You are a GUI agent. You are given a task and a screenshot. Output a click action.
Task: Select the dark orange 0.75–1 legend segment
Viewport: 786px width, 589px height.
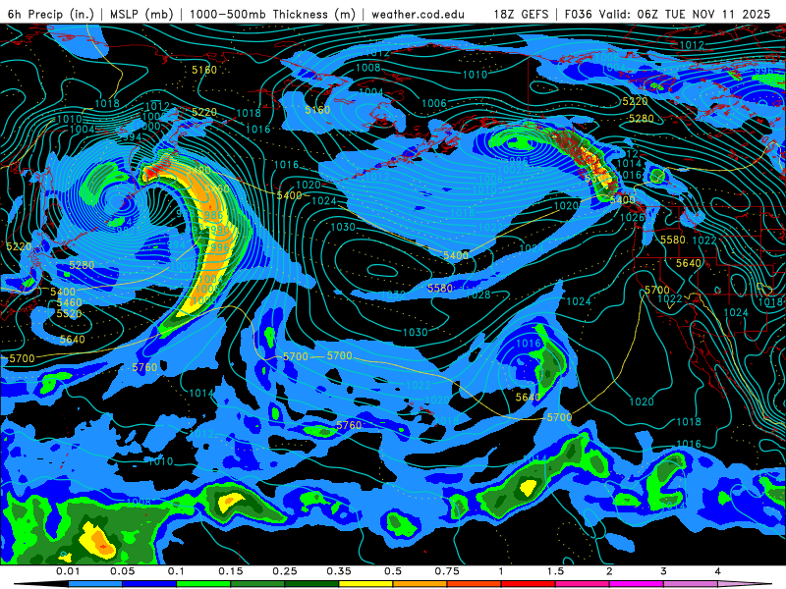(475, 584)
